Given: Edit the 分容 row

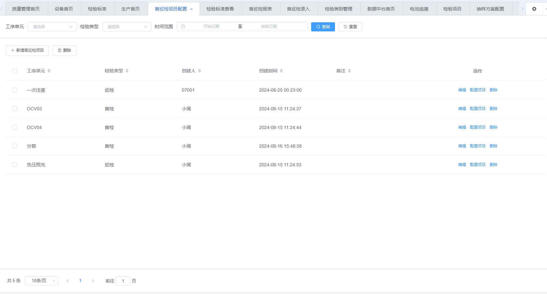Looking at the screenshot, I should 462,146.
